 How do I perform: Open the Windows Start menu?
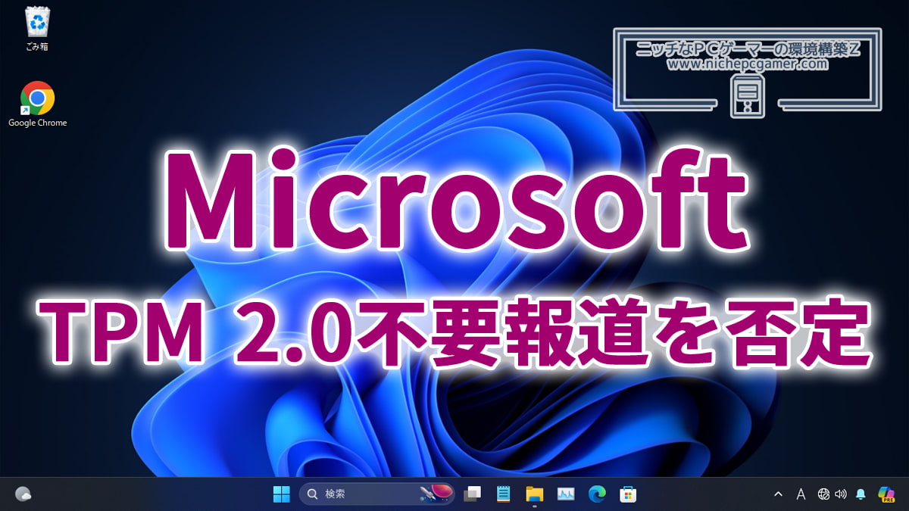click(x=281, y=494)
